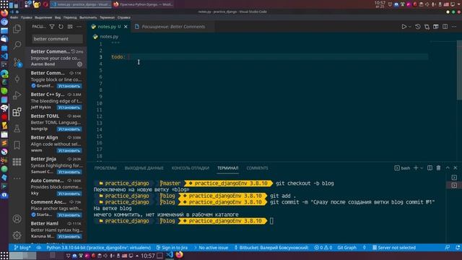
Task: Open the Accounts icon in activity bar
Action: click(17, 219)
